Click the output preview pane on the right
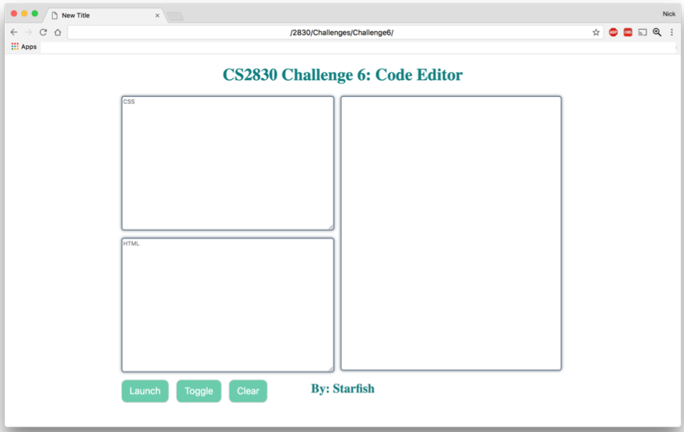 coord(451,234)
